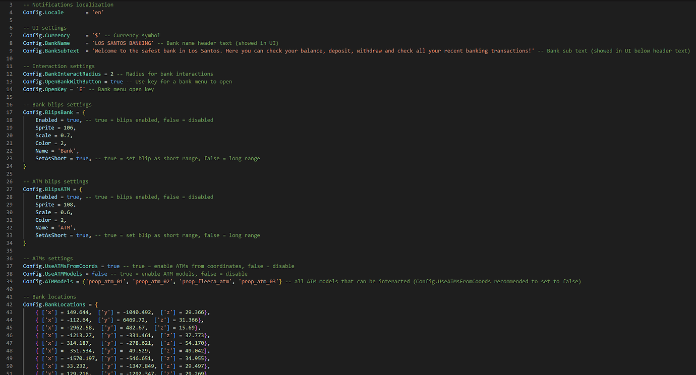Click line number 9 in the gutter

(x=12, y=50)
